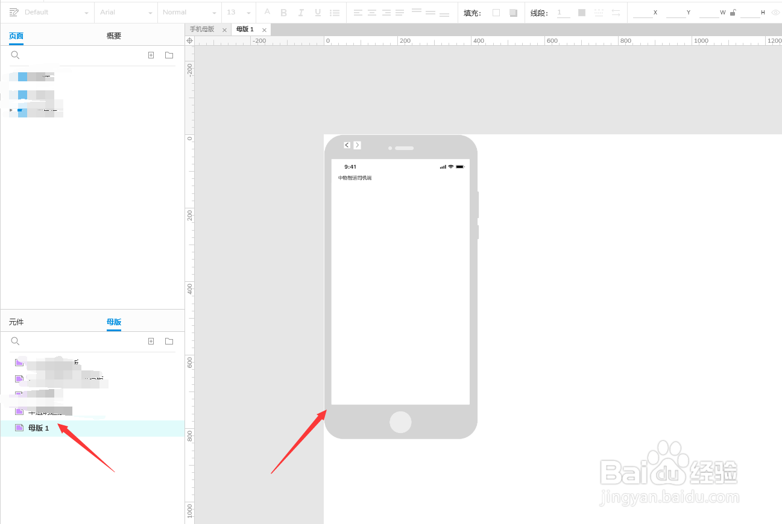Select the 母版 1 master item

[x=92, y=428]
